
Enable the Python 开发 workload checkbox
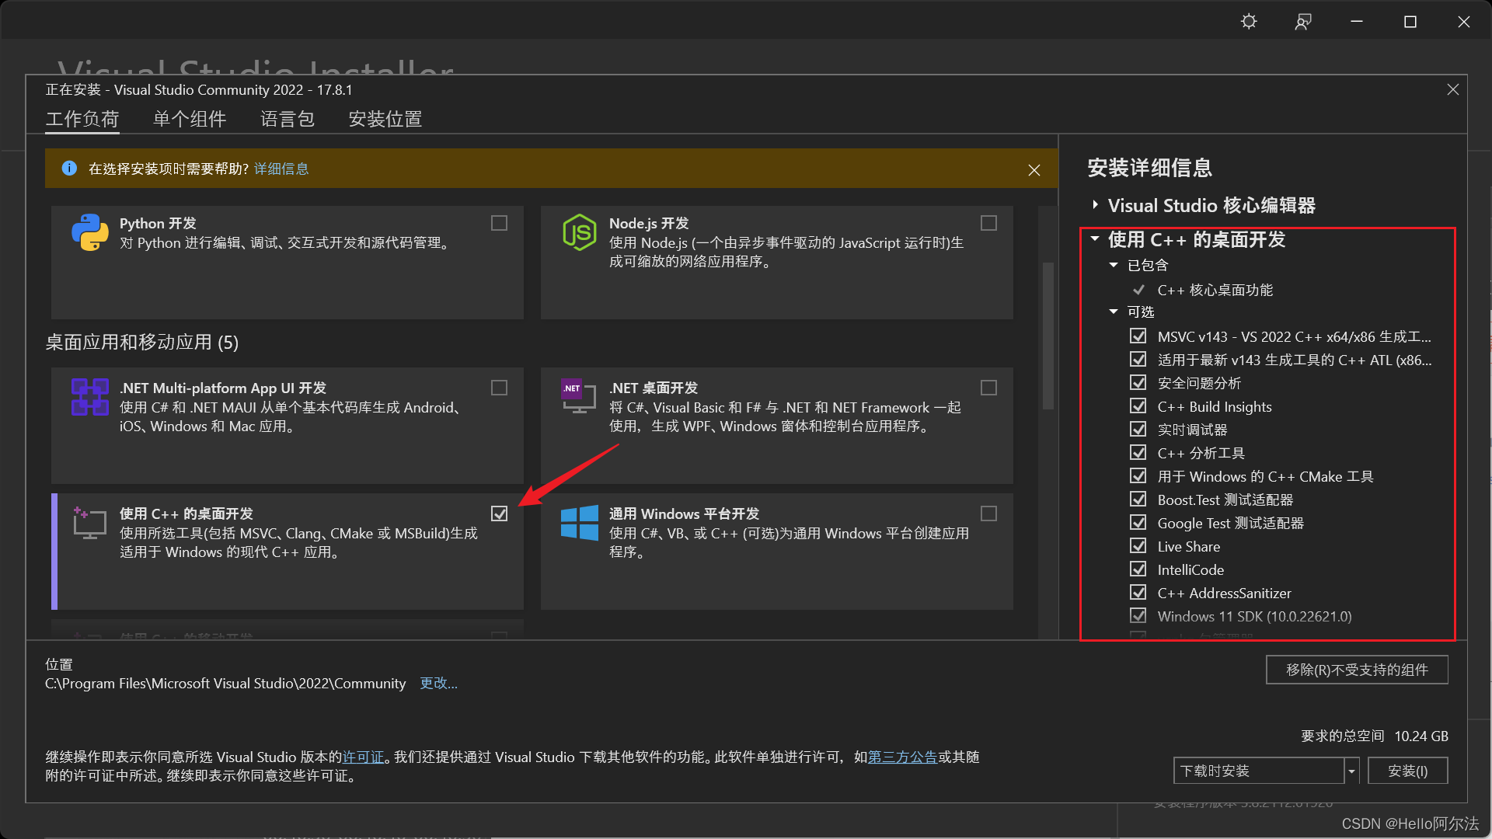(500, 224)
